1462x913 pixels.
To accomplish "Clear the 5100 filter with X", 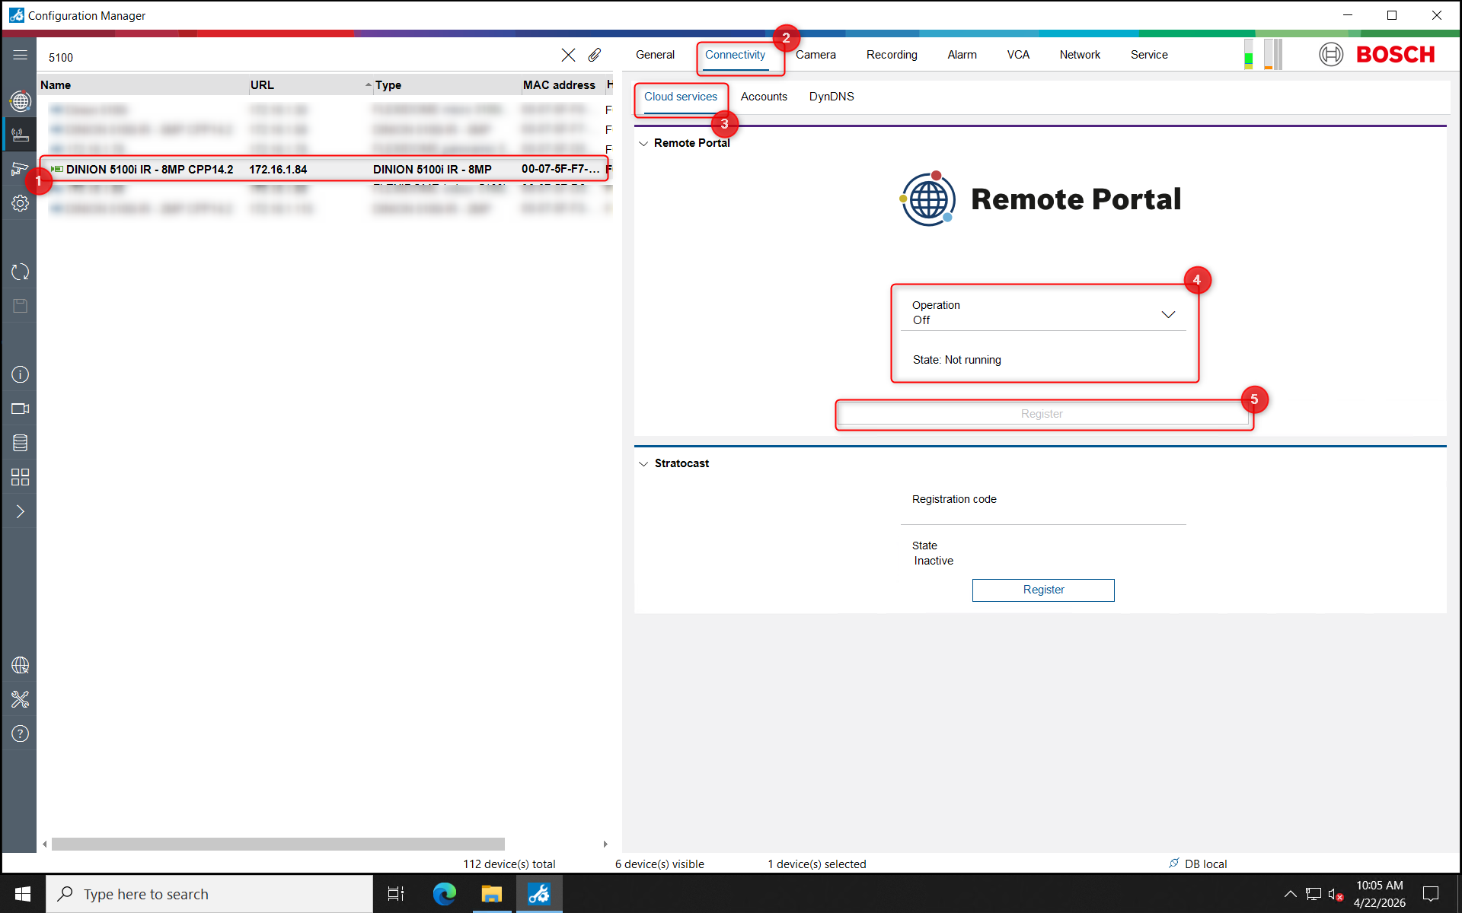I will coord(568,56).
